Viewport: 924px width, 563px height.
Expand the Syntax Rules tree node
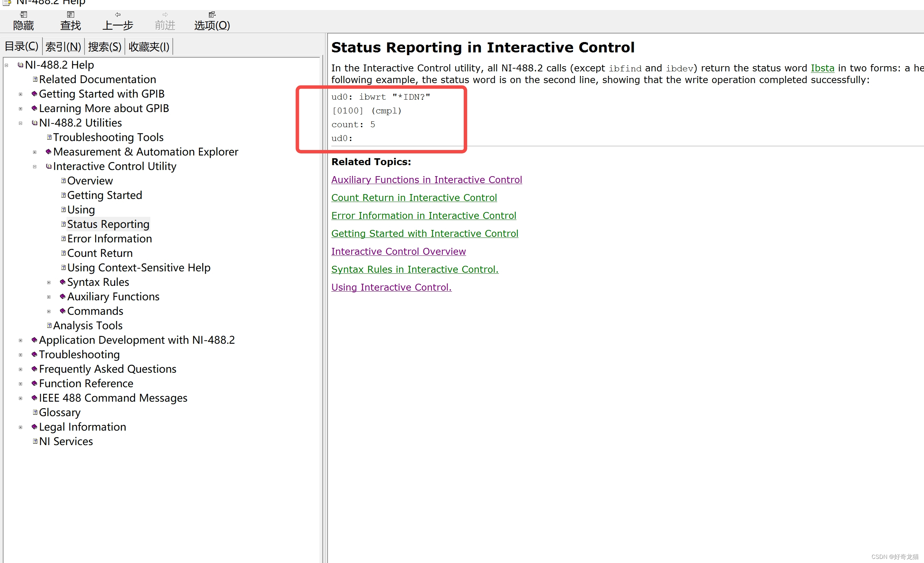pyautogui.click(x=49, y=283)
